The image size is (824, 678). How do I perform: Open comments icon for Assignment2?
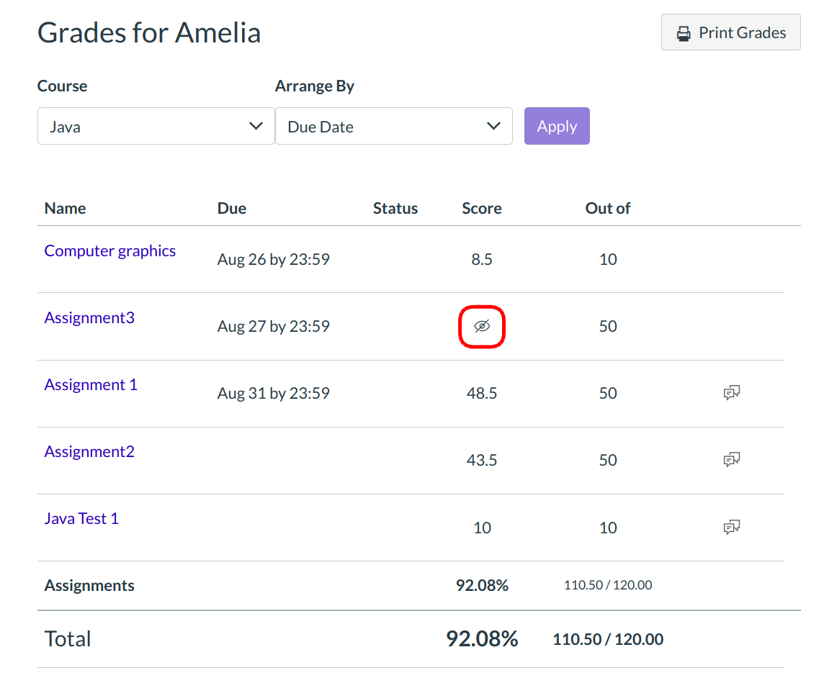tap(732, 460)
